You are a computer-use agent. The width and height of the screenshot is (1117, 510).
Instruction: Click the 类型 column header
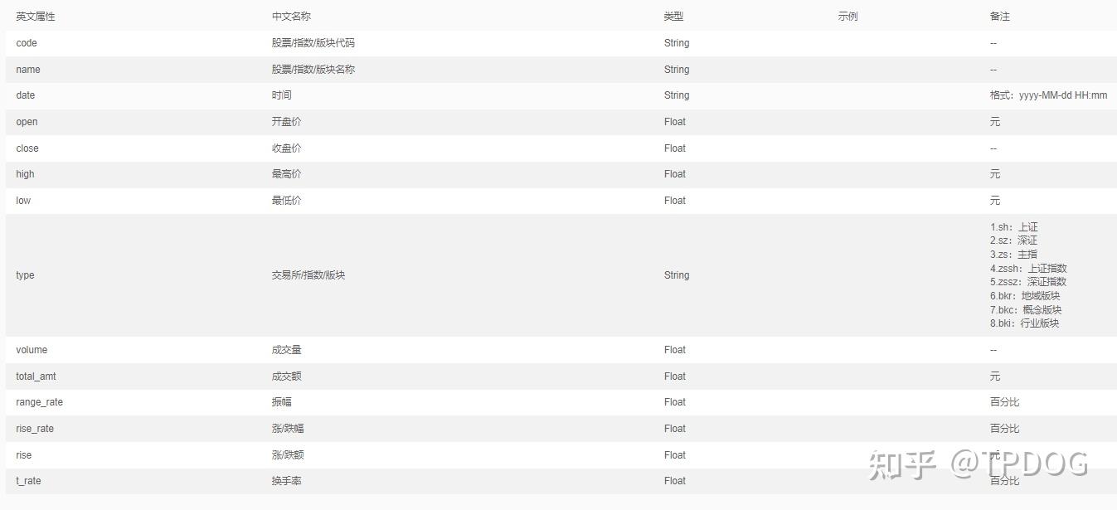[x=673, y=17]
